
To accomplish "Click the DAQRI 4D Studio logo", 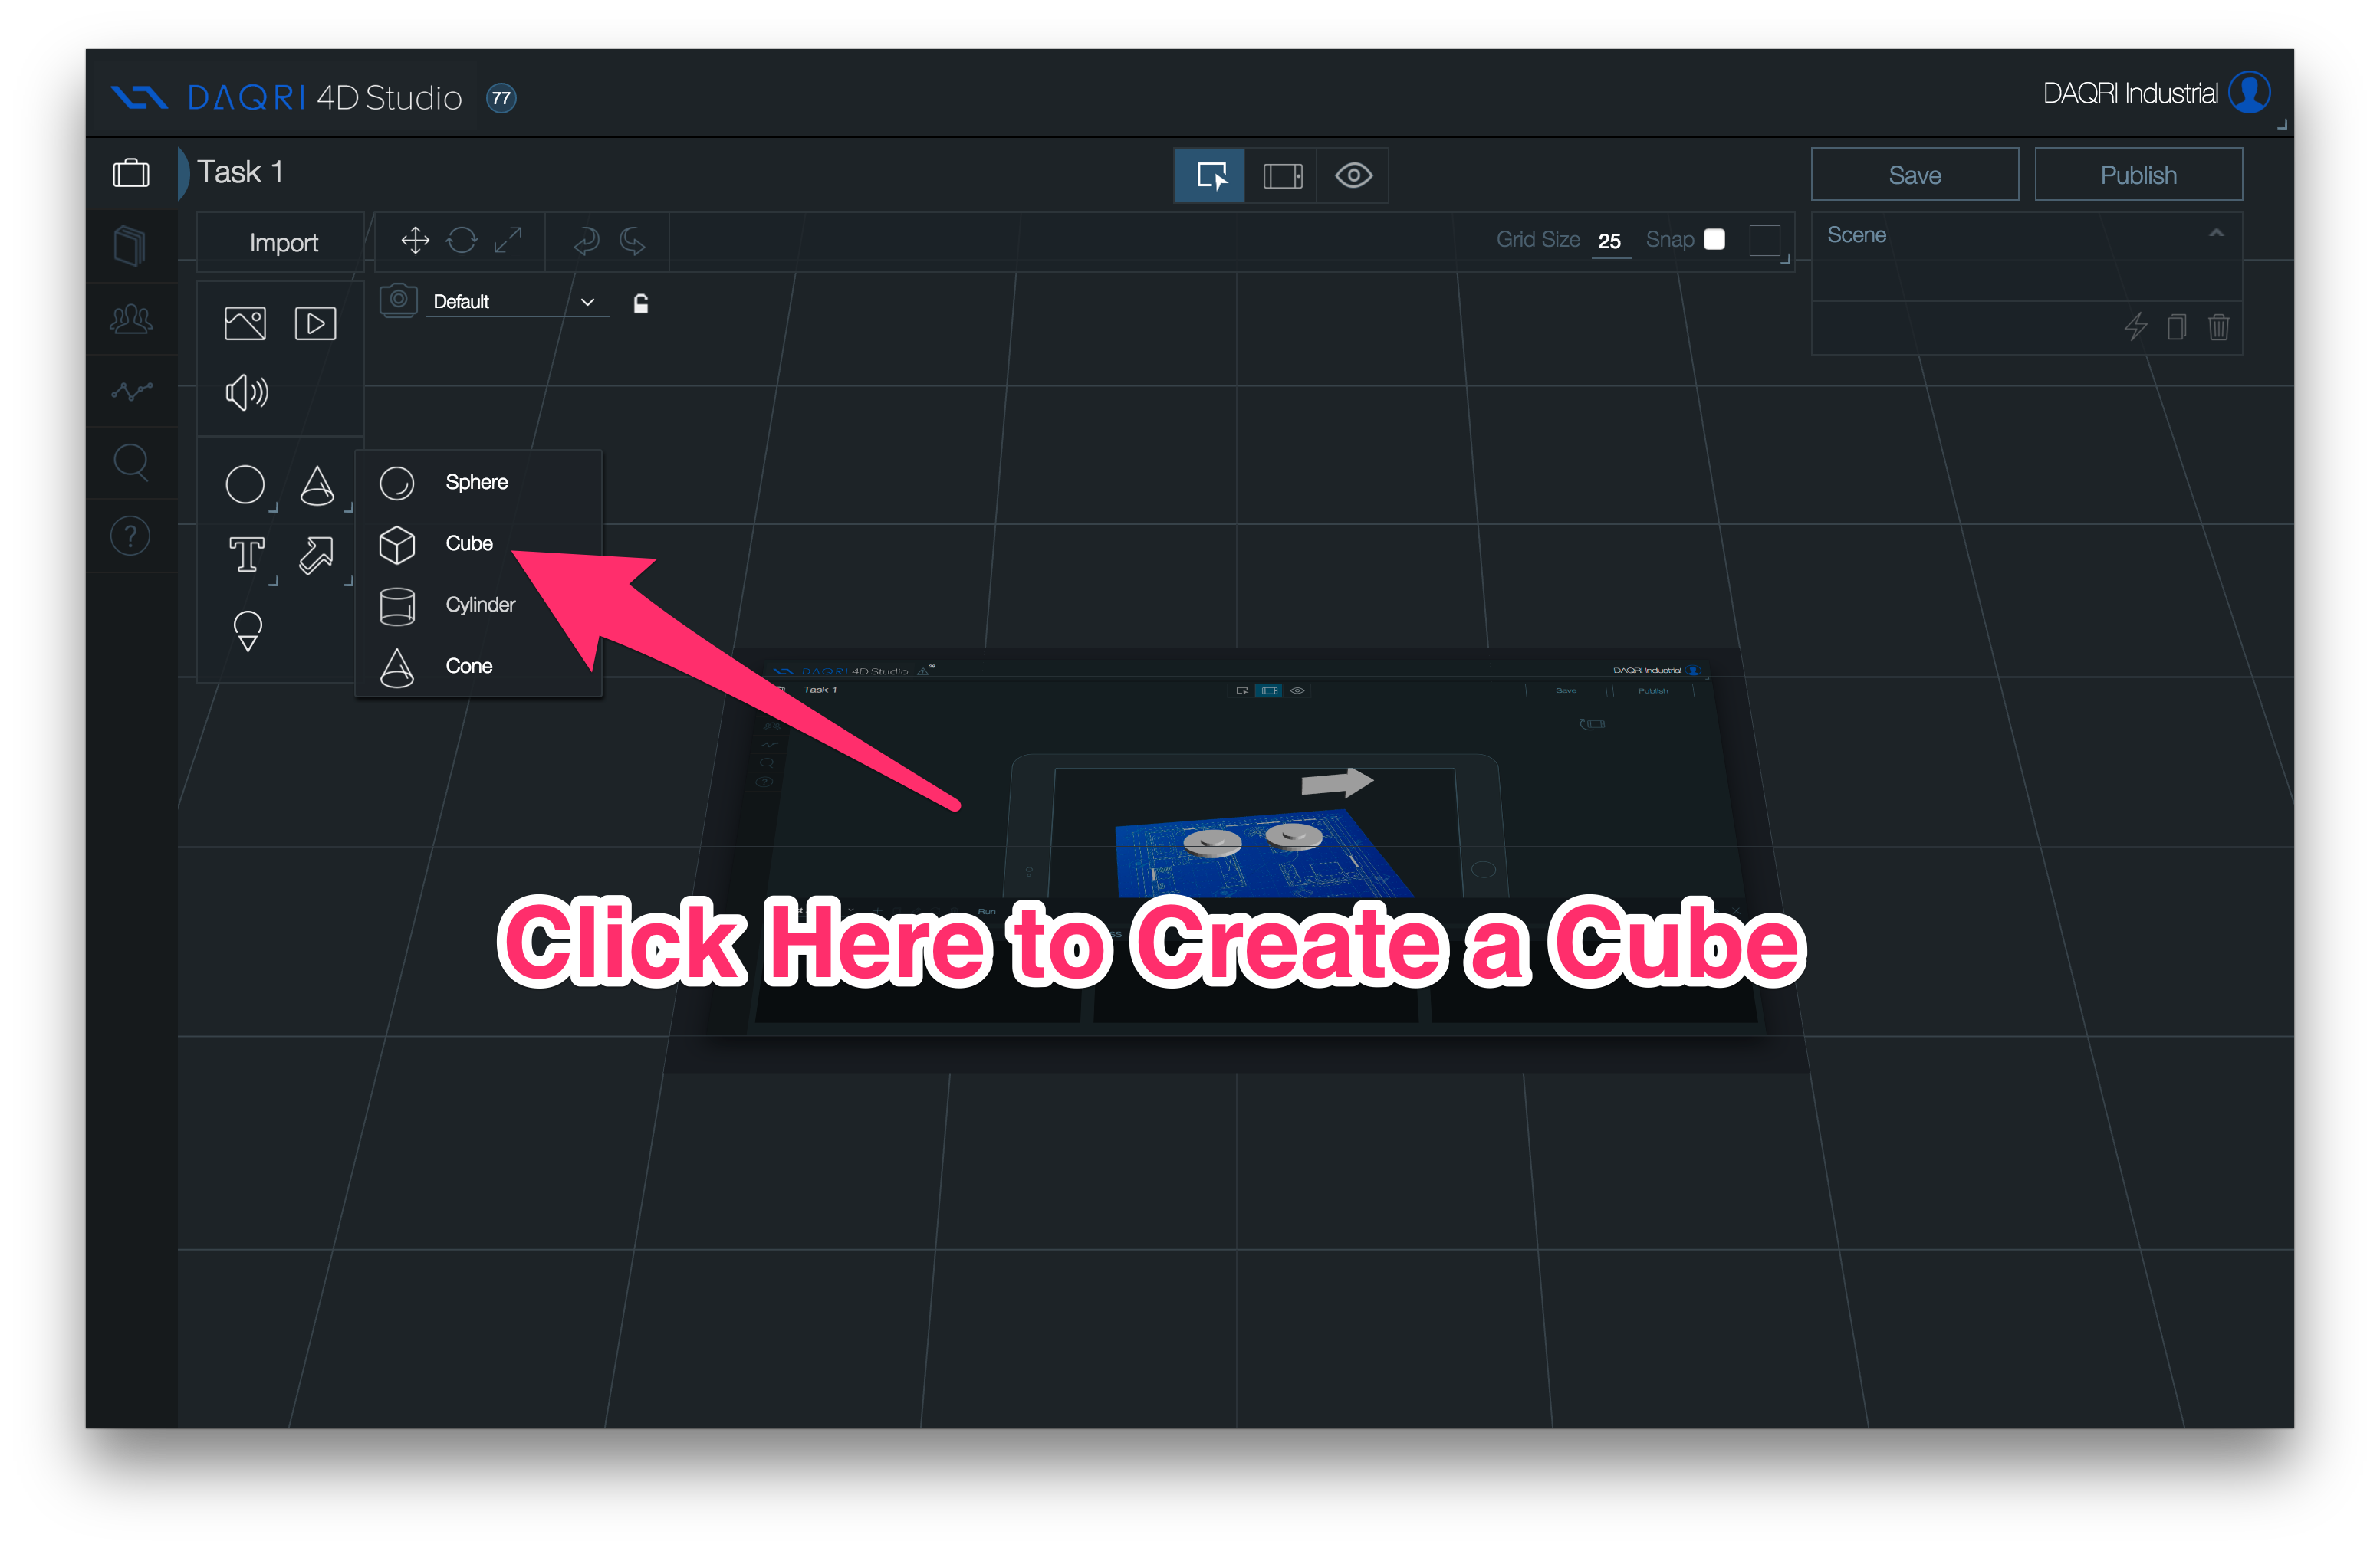I will (x=286, y=98).
